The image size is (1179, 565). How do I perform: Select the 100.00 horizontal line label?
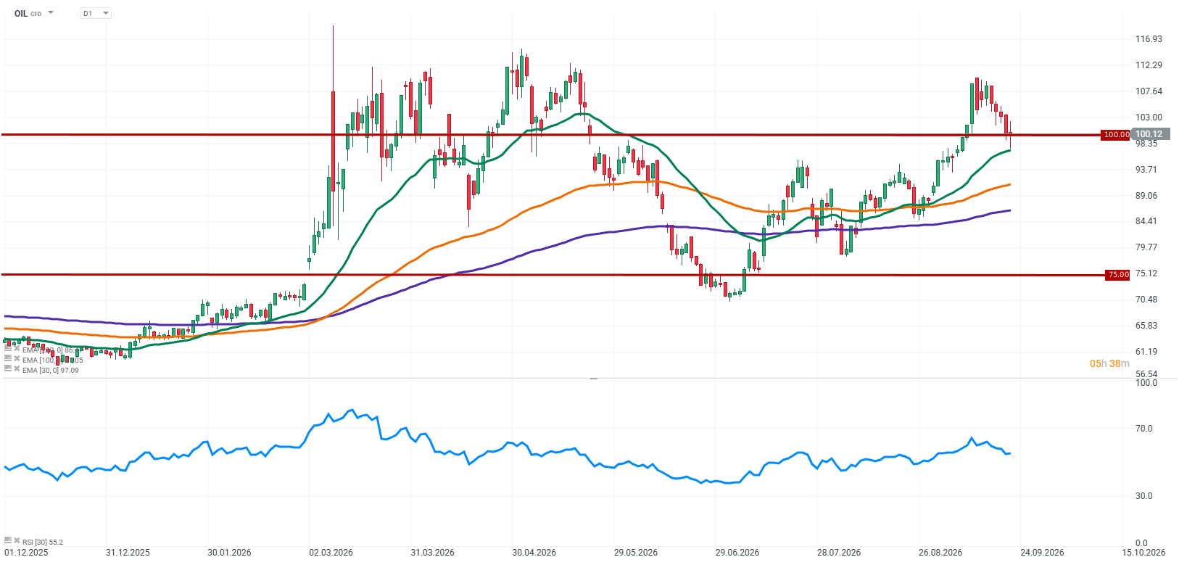click(x=1116, y=134)
